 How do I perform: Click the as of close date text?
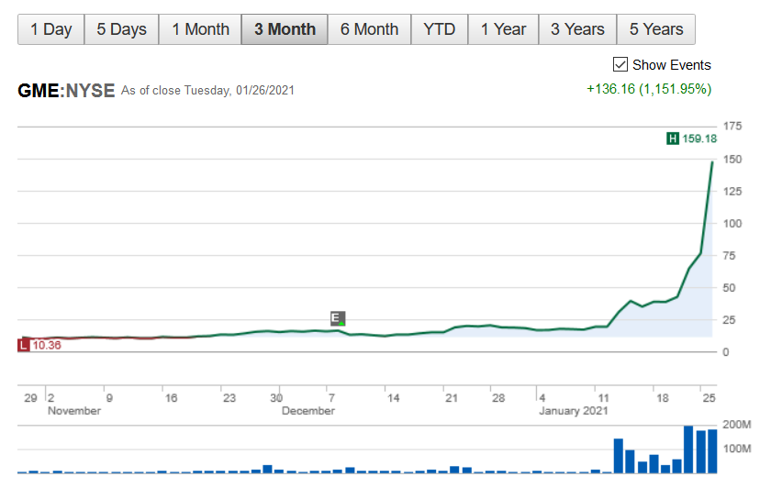click(207, 91)
